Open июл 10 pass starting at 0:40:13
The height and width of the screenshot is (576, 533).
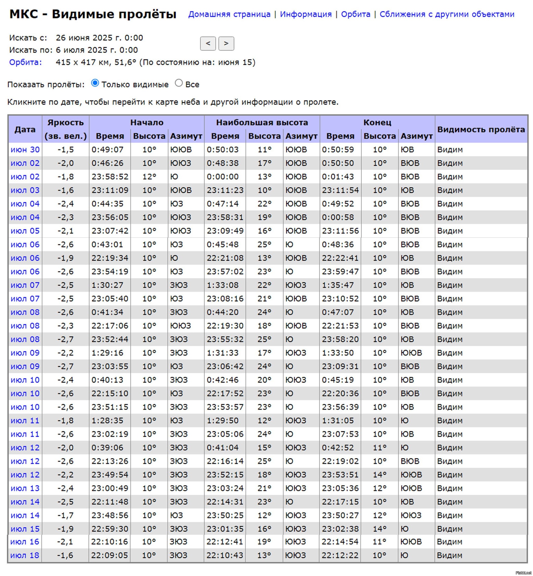[x=25, y=380]
